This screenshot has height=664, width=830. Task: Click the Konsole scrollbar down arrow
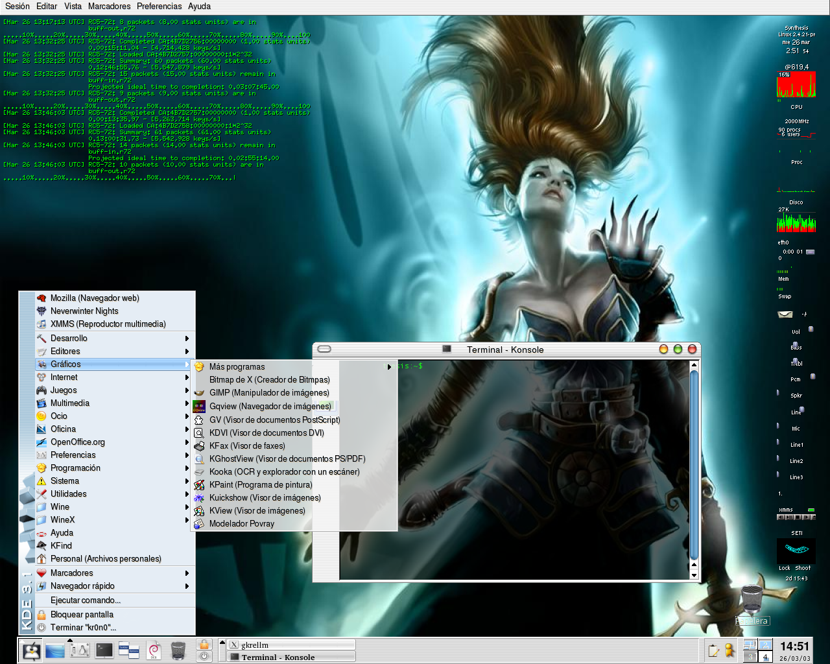coord(694,575)
